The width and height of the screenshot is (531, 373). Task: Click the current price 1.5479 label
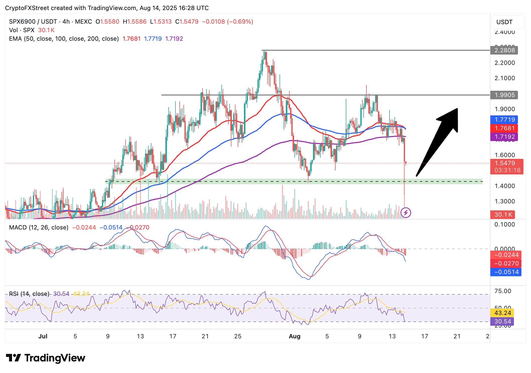pos(506,163)
